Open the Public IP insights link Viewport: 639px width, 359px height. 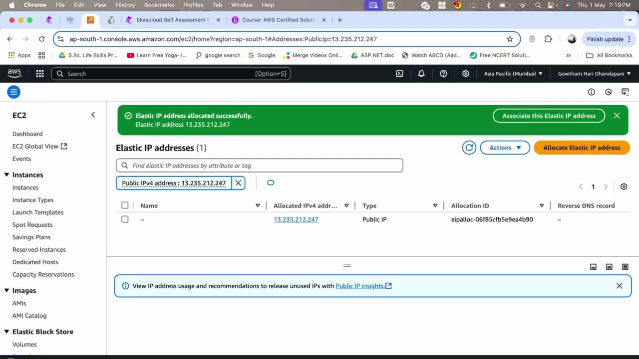[x=363, y=286]
